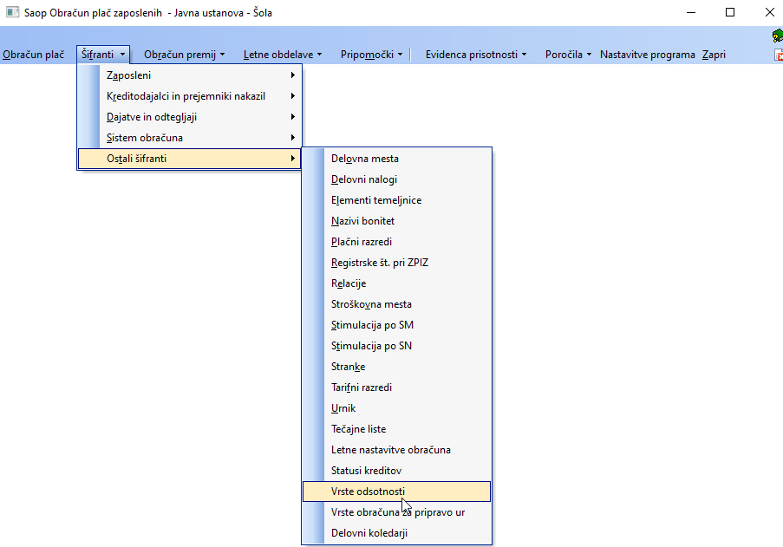Select Tečajne liste
783x547 pixels.
[396, 429]
